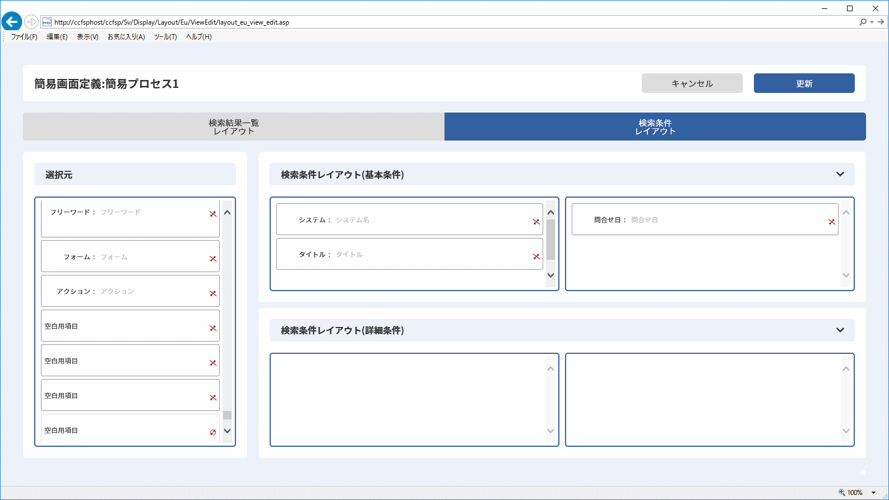
Task: Open the ヘルプ(H) menu
Action: [x=199, y=37]
